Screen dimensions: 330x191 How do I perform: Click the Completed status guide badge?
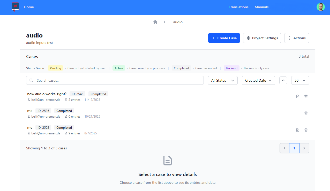181,68
